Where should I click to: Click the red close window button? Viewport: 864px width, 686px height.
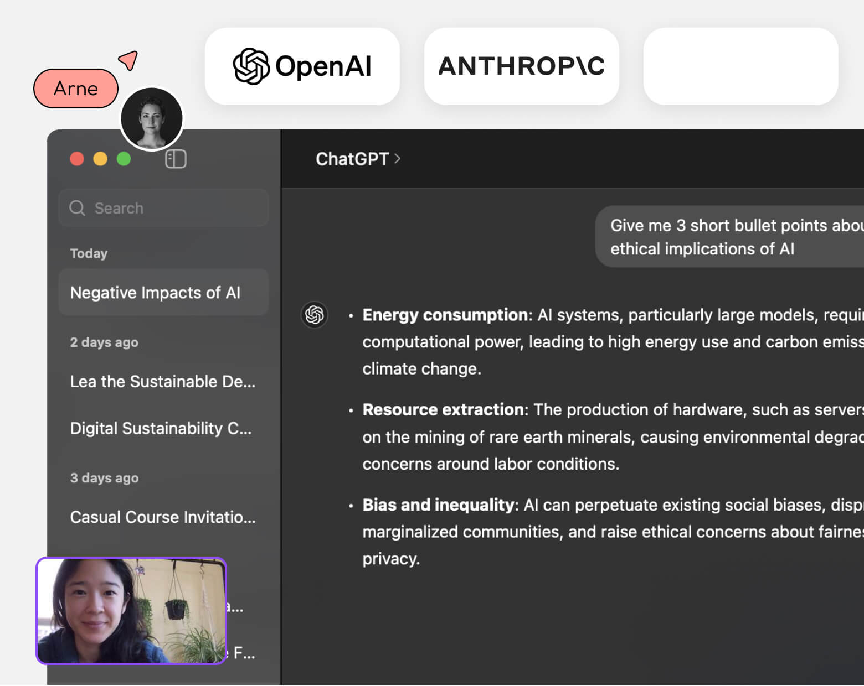pos(77,159)
